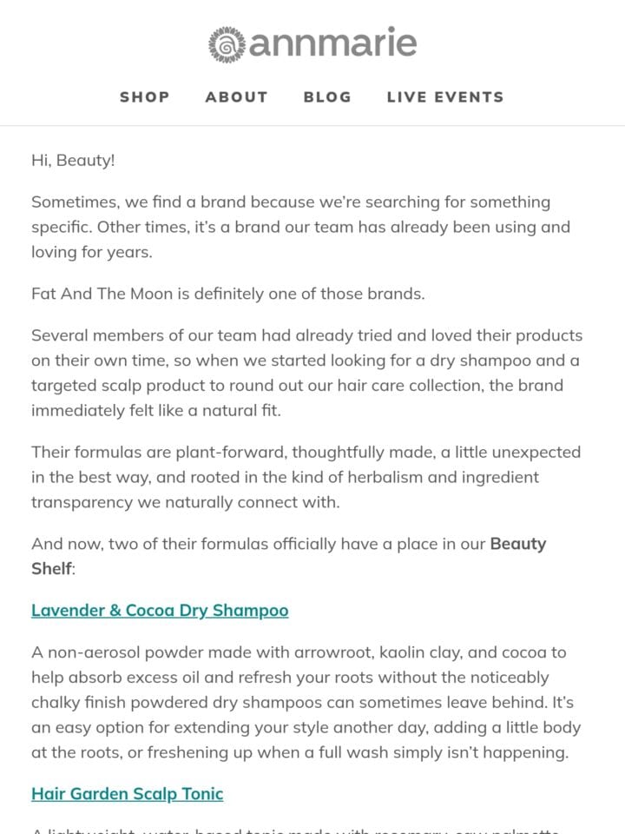
Task: Click the "immediately felt like a natural fit" line
Action: [x=155, y=411]
